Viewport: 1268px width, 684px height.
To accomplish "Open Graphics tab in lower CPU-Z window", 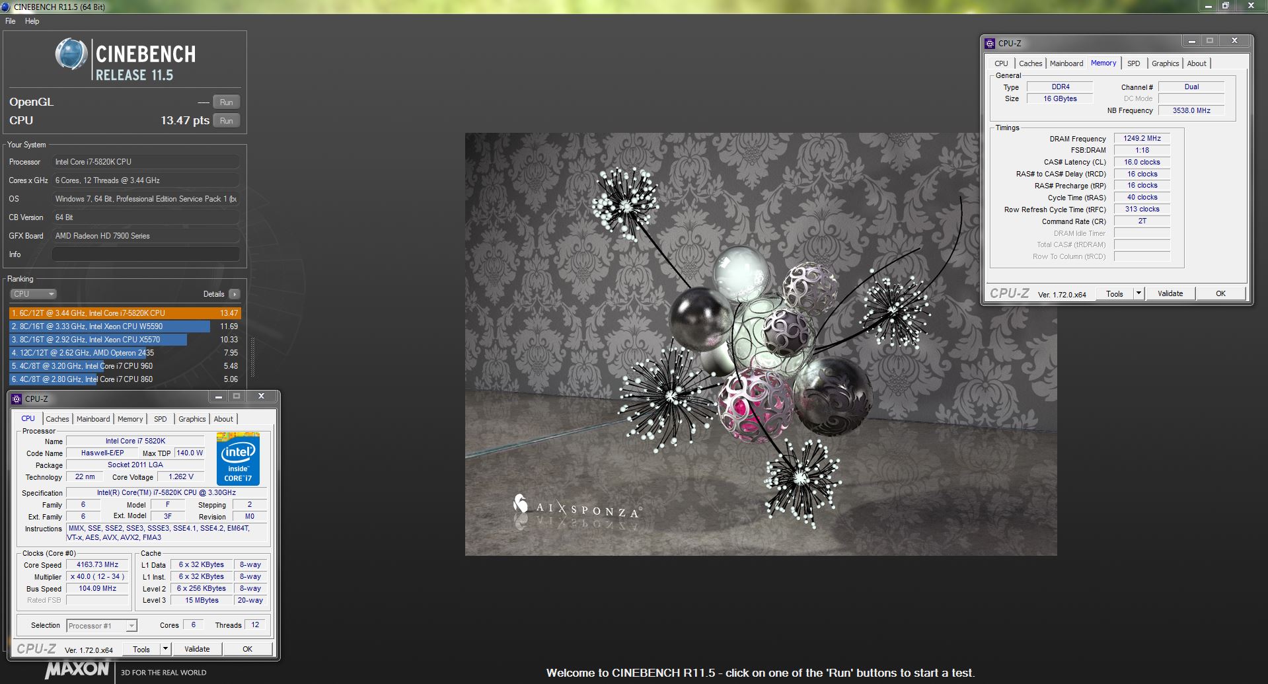I will pos(192,419).
